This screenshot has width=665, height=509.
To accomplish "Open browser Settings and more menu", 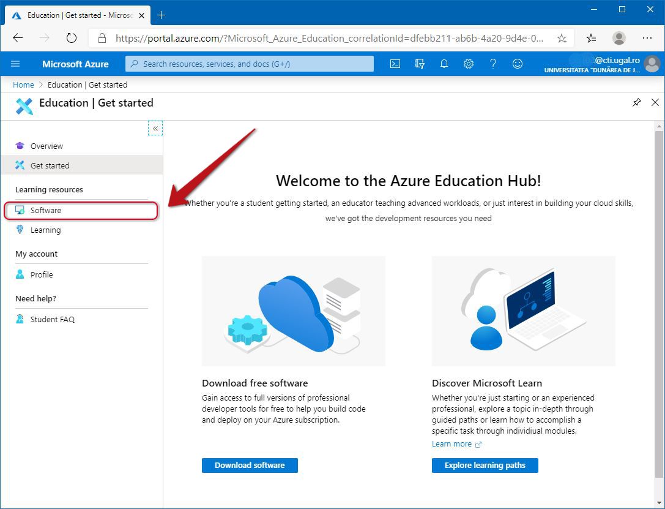I will coord(647,38).
